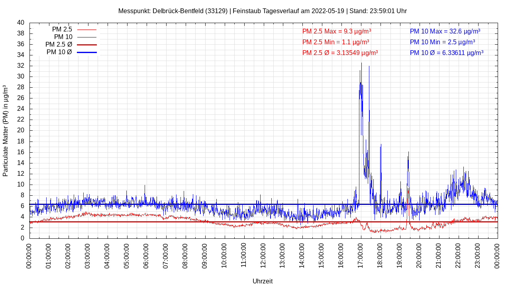
Task: Click the thin red PM 2.5 legend line
Action: 86,29
